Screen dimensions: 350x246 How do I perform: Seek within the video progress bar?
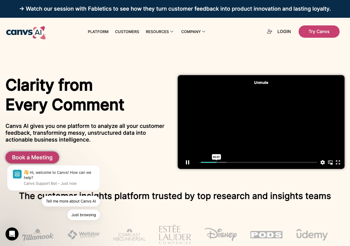point(259,162)
